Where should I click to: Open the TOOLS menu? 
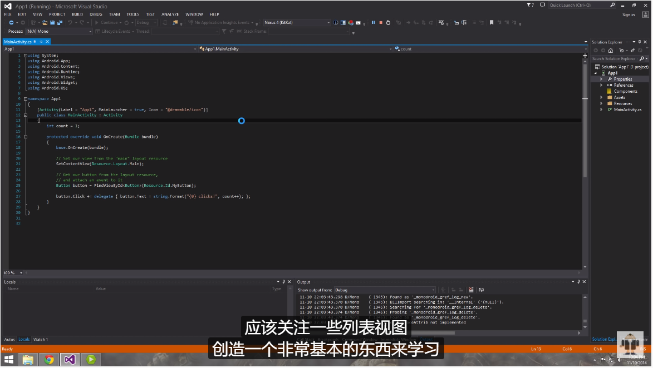click(133, 14)
